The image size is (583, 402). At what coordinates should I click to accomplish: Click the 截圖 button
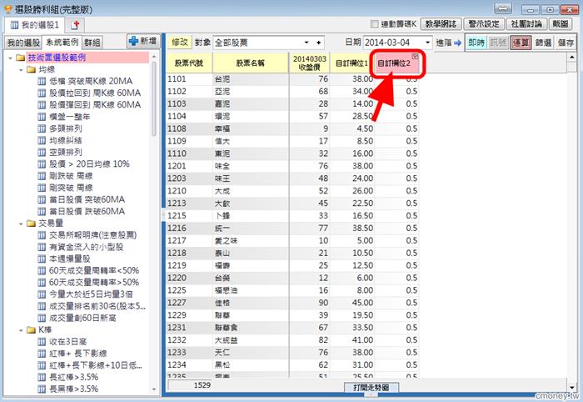click(561, 24)
